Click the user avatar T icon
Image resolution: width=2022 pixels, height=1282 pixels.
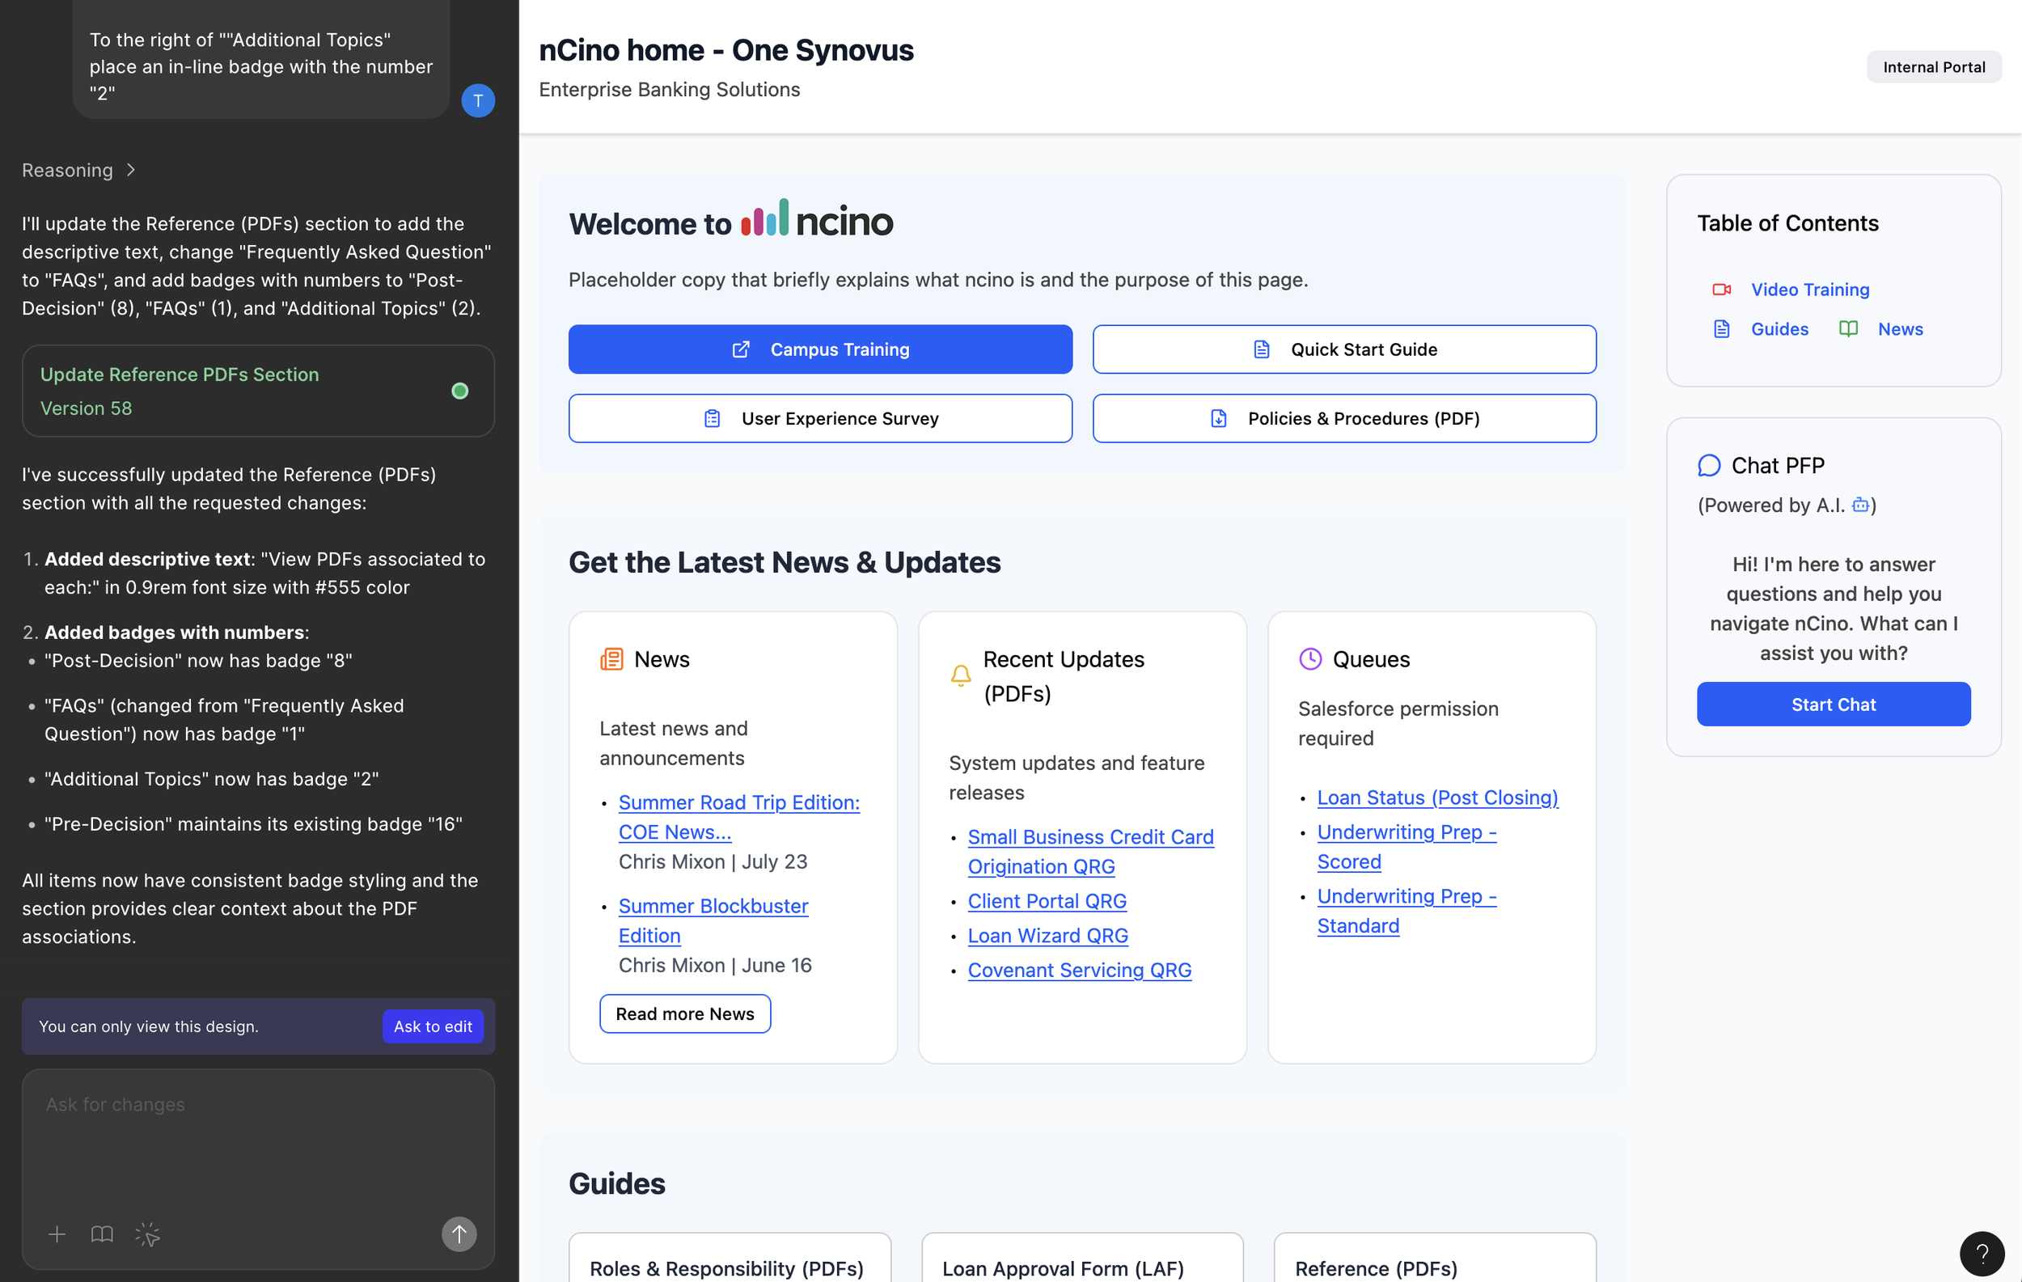click(478, 101)
